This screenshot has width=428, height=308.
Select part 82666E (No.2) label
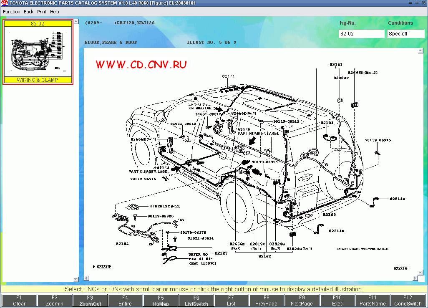coord(237,246)
